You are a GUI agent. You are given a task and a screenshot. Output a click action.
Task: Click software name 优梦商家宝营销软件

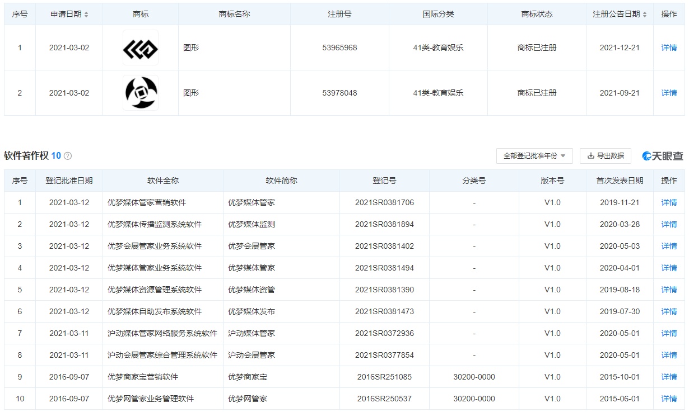pyautogui.click(x=143, y=377)
